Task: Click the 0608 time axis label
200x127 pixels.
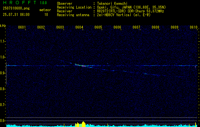Action: click(155, 27)
